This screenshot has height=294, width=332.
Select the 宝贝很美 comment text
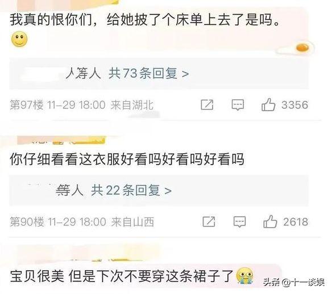(x=122, y=276)
